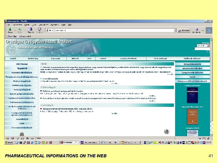Open the Ablak (Window) menu
Screen dimensions: 217x163
pyautogui.click(x=63, y=25)
